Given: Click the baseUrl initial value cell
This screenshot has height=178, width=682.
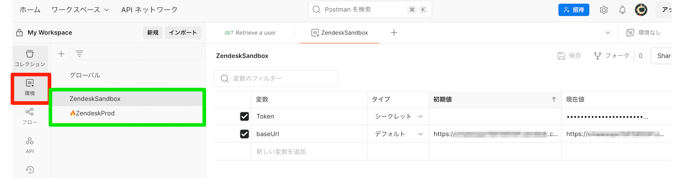Looking at the screenshot, I should pos(495,134).
